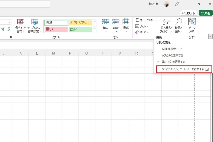The image size is (213, 142).
Task: Open the Fill (フィル) menu
Action: pos(142,26)
